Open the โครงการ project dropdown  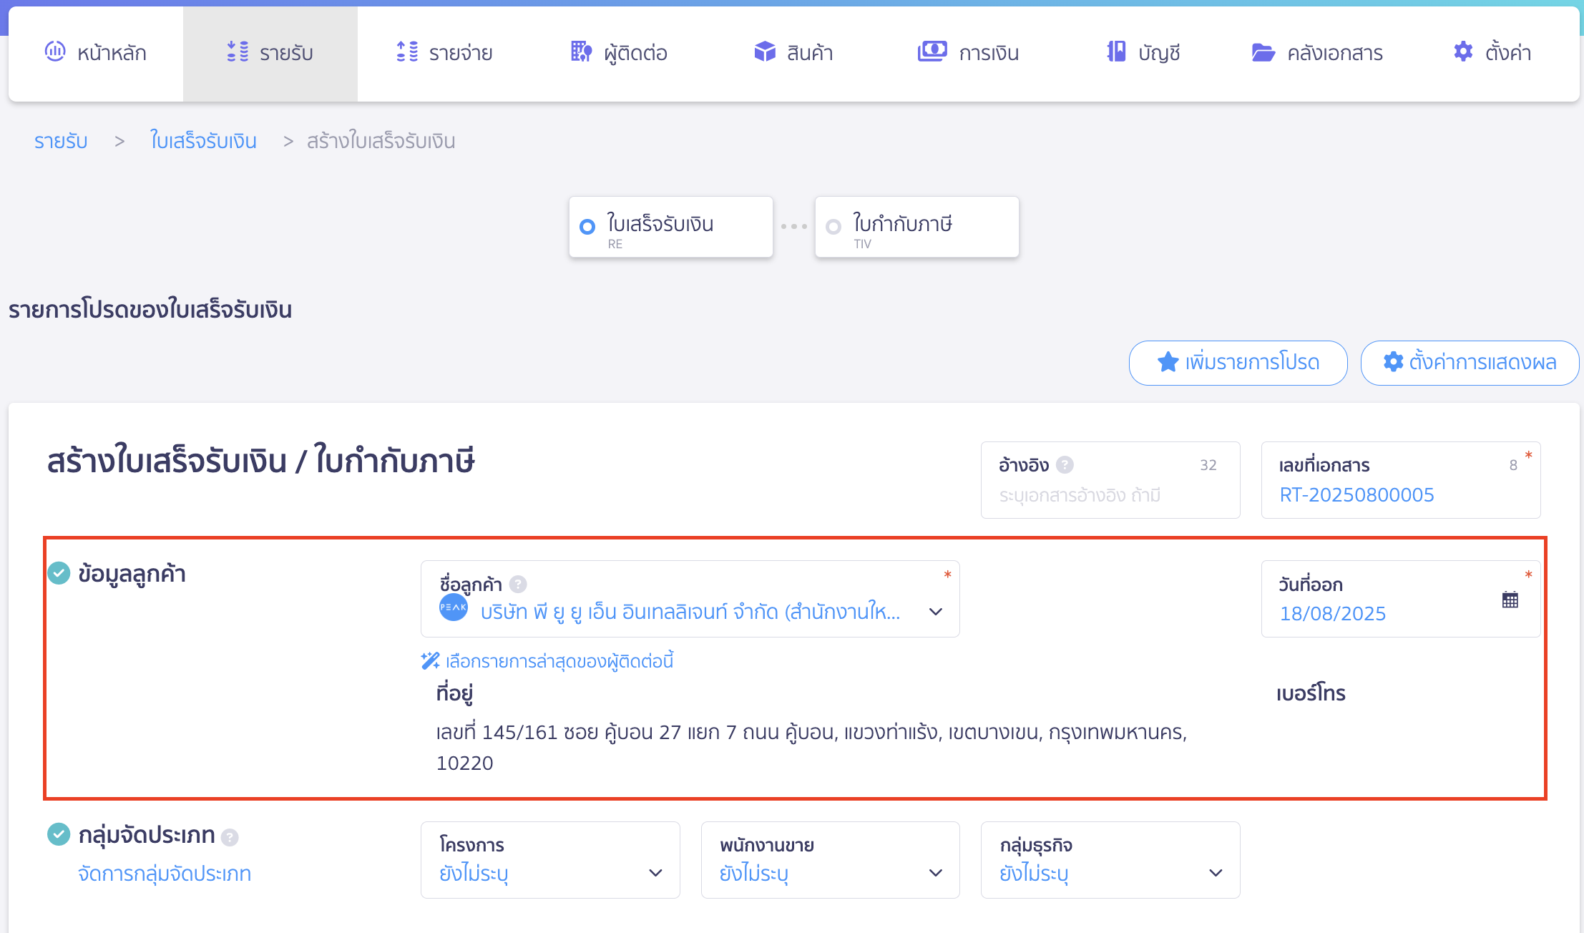tap(550, 860)
